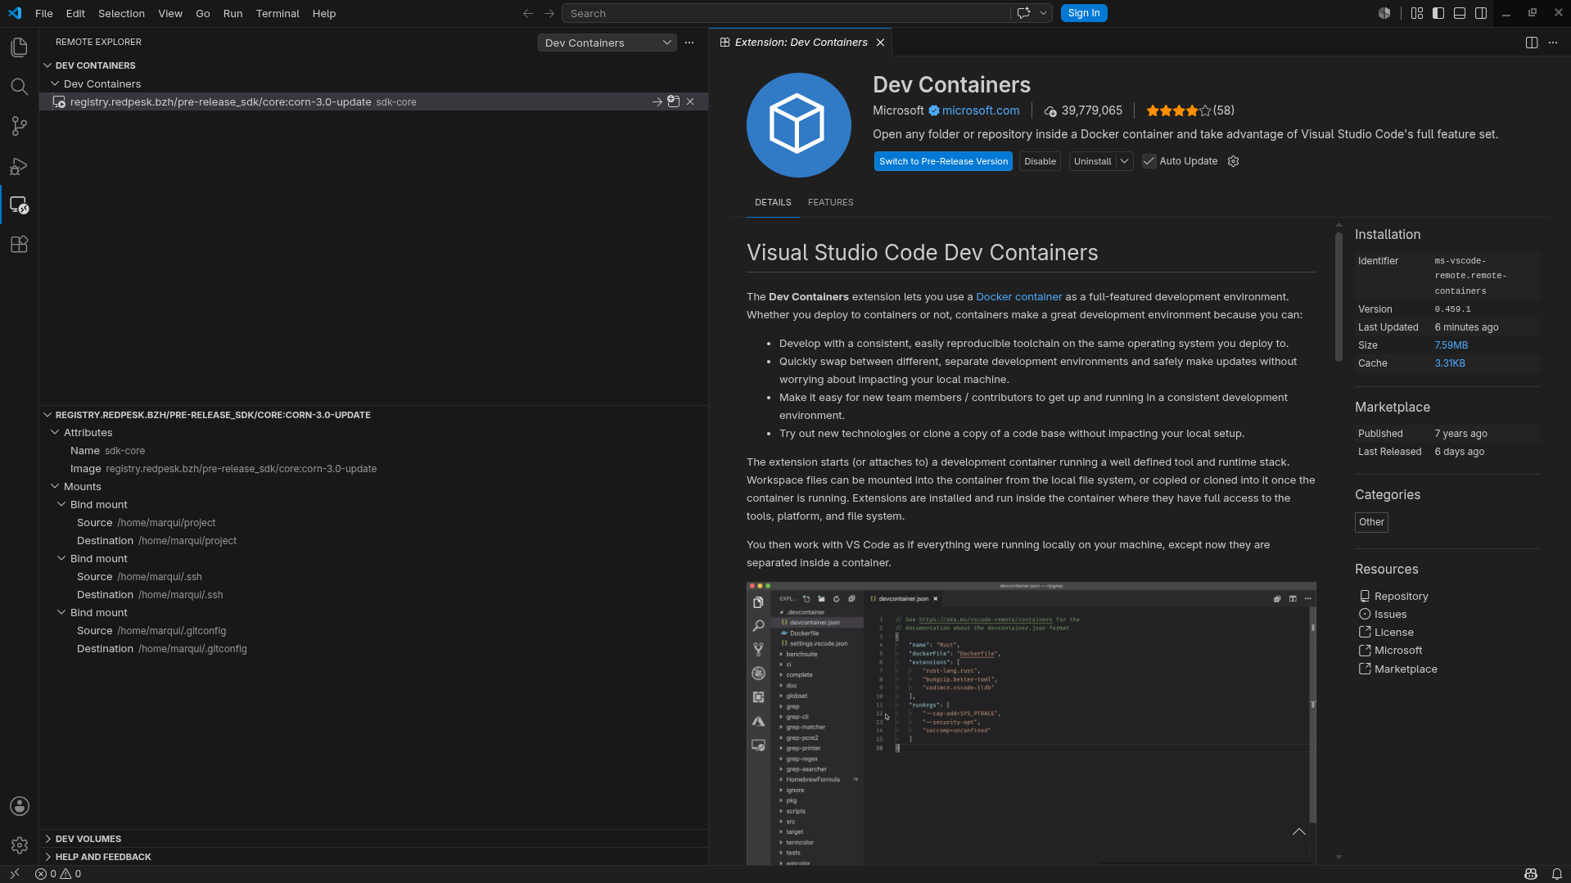
Task: Open editor More Actions ellipsis
Action: (1553, 43)
